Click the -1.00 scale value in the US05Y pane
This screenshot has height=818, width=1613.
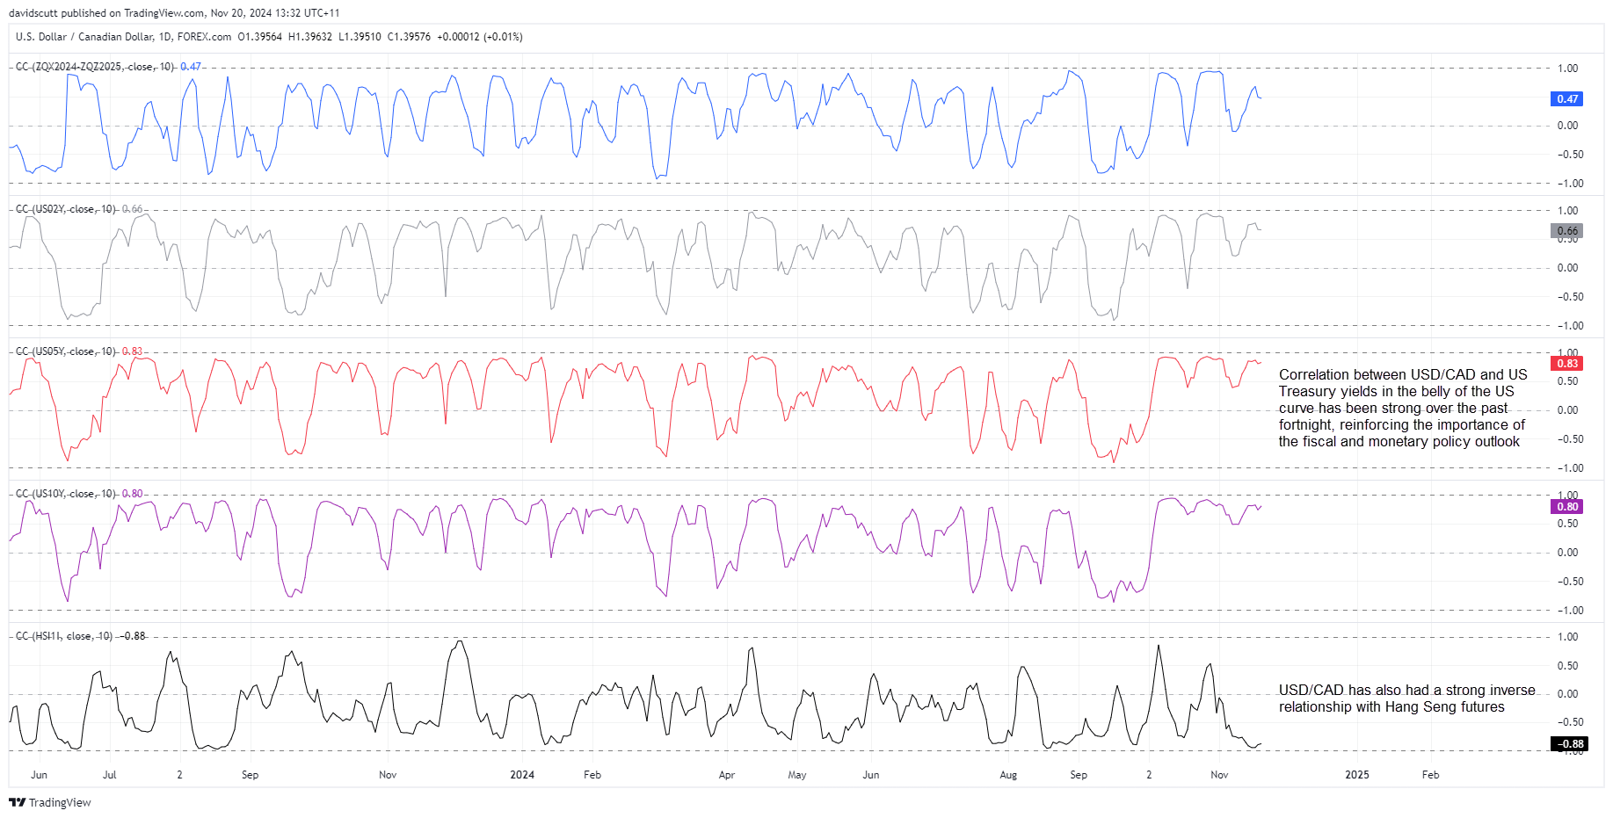tap(1570, 468)
